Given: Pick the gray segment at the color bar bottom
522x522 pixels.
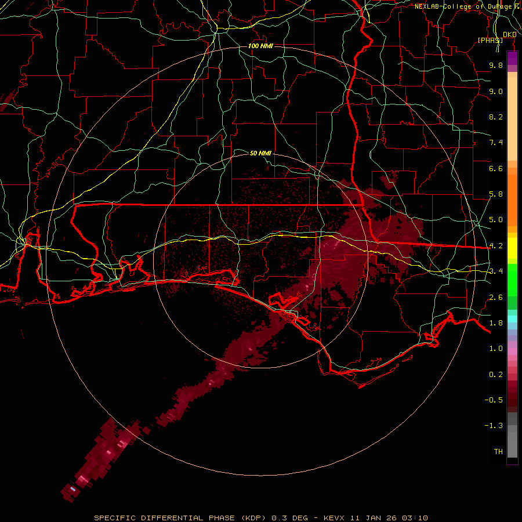Looking at the screenshot, I should [x=512, y=444].
